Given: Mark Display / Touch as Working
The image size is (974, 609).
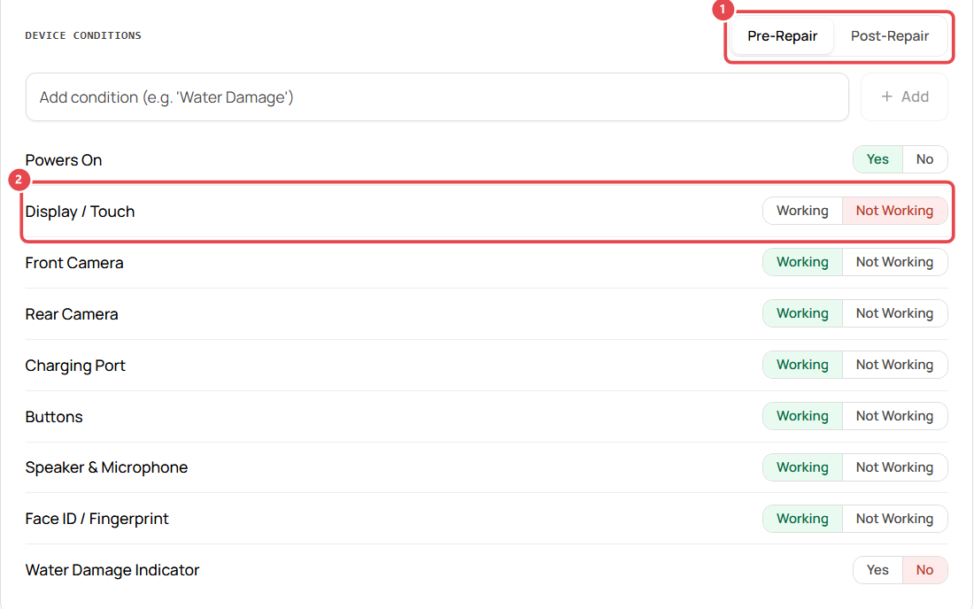Looking at the screenshot, I should 802,211.
